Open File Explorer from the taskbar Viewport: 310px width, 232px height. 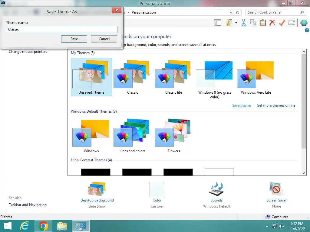62,226
